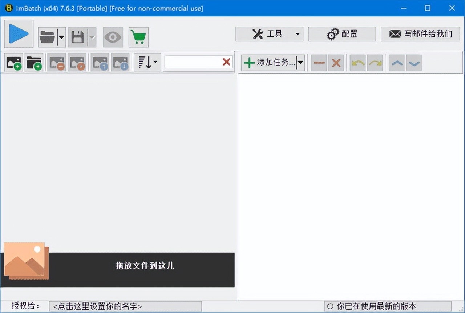The height and width of the screenshot is (313, 465).
Task: Close the ImBatch window
Action: pos(452,8)
